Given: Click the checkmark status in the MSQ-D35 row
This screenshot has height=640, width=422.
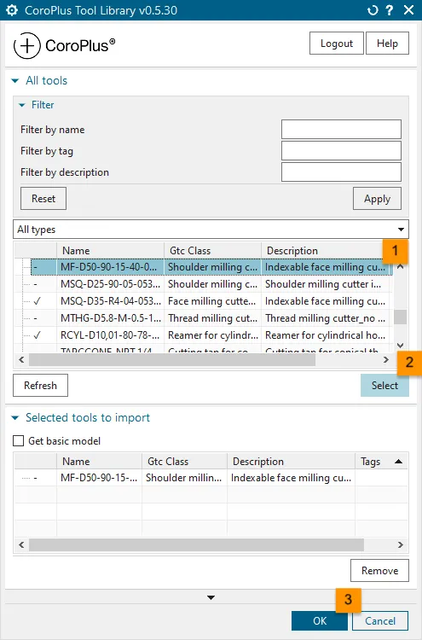Looking at the screenshot, I should [38, 301].
